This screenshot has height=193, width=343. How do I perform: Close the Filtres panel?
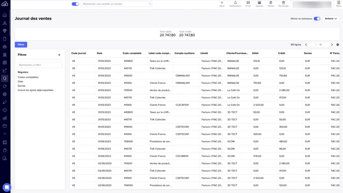point(59,55)
